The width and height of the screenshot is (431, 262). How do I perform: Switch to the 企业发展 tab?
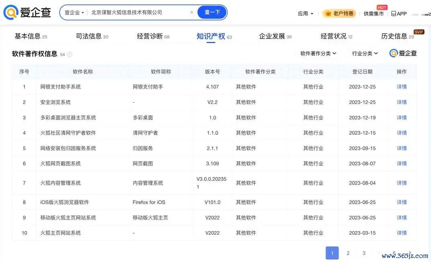coord(275,36)
